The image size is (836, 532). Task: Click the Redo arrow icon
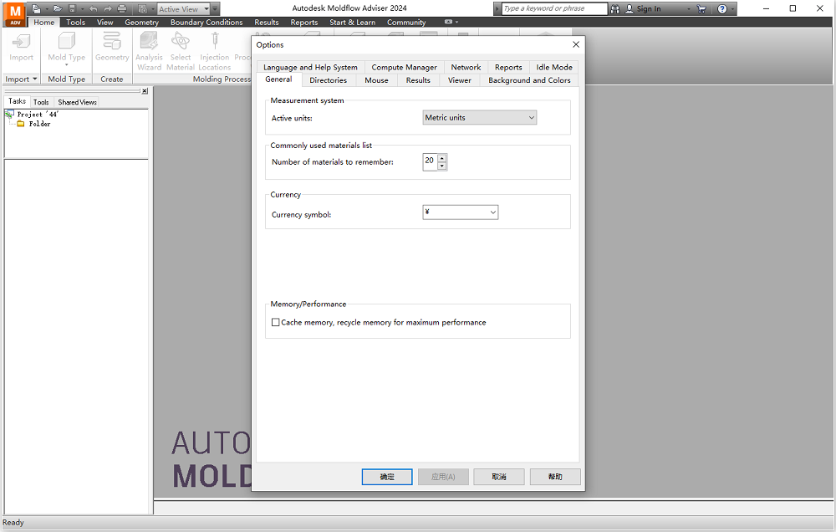pyautogui.click(x=108, y=9)
